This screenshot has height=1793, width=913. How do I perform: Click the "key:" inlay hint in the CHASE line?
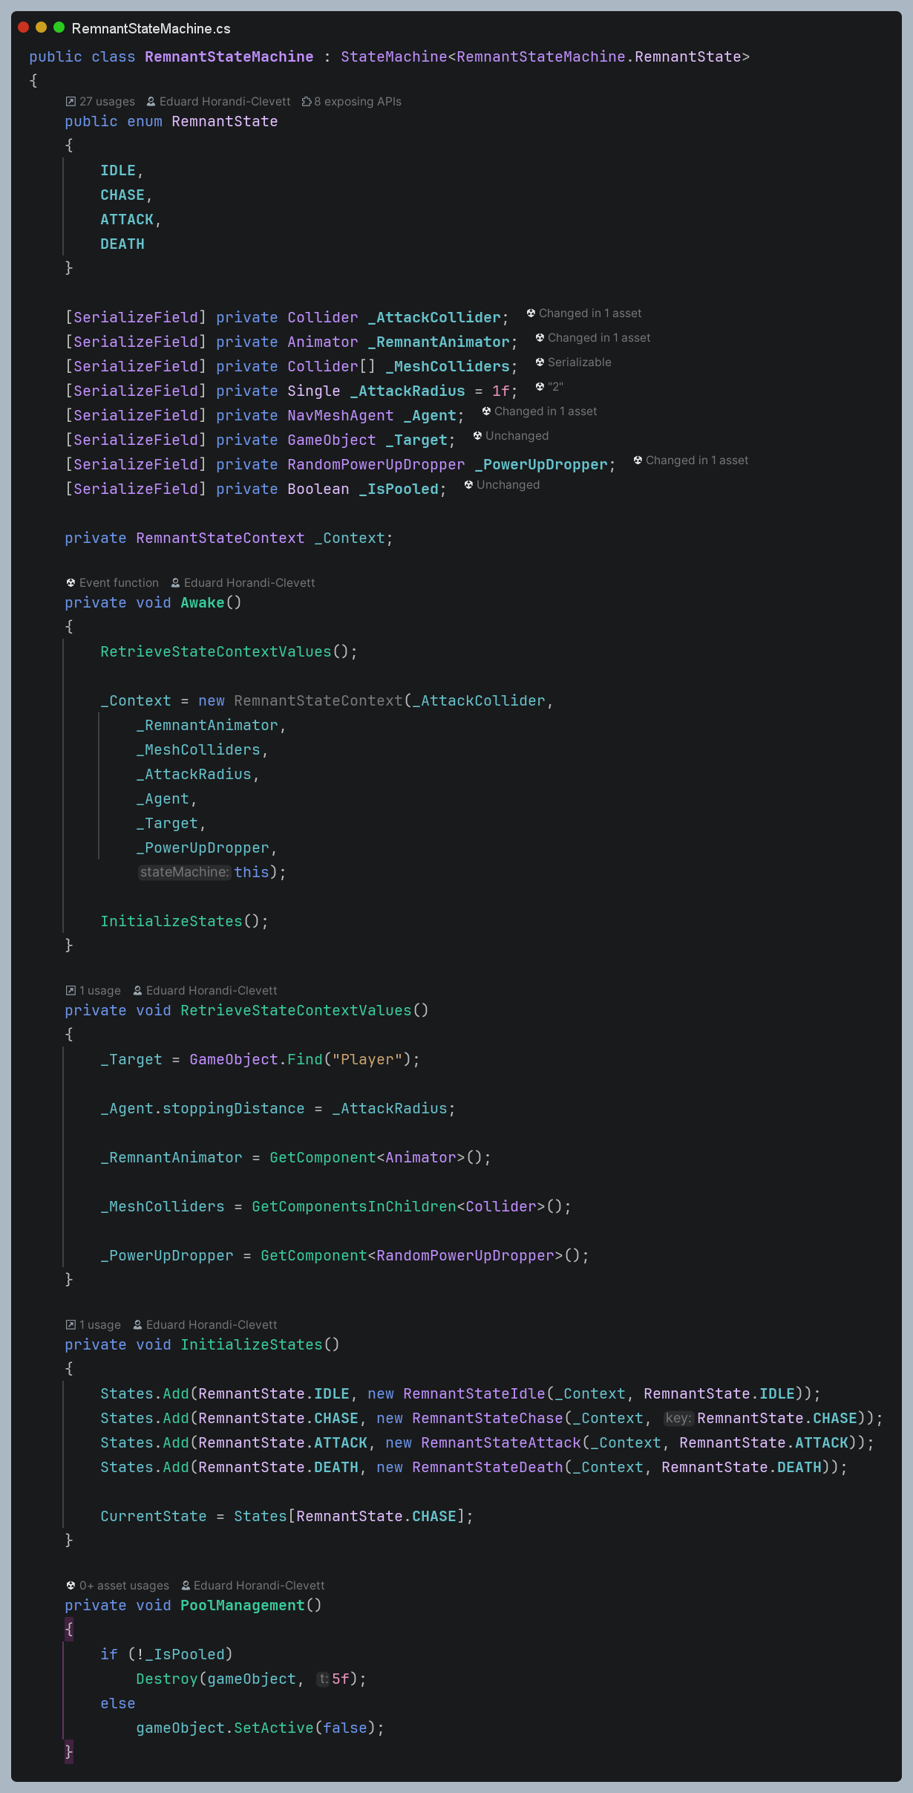(678, 1418)
